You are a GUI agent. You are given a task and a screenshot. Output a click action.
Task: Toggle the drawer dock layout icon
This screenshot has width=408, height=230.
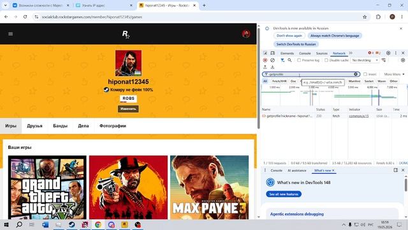coord(395,170)
